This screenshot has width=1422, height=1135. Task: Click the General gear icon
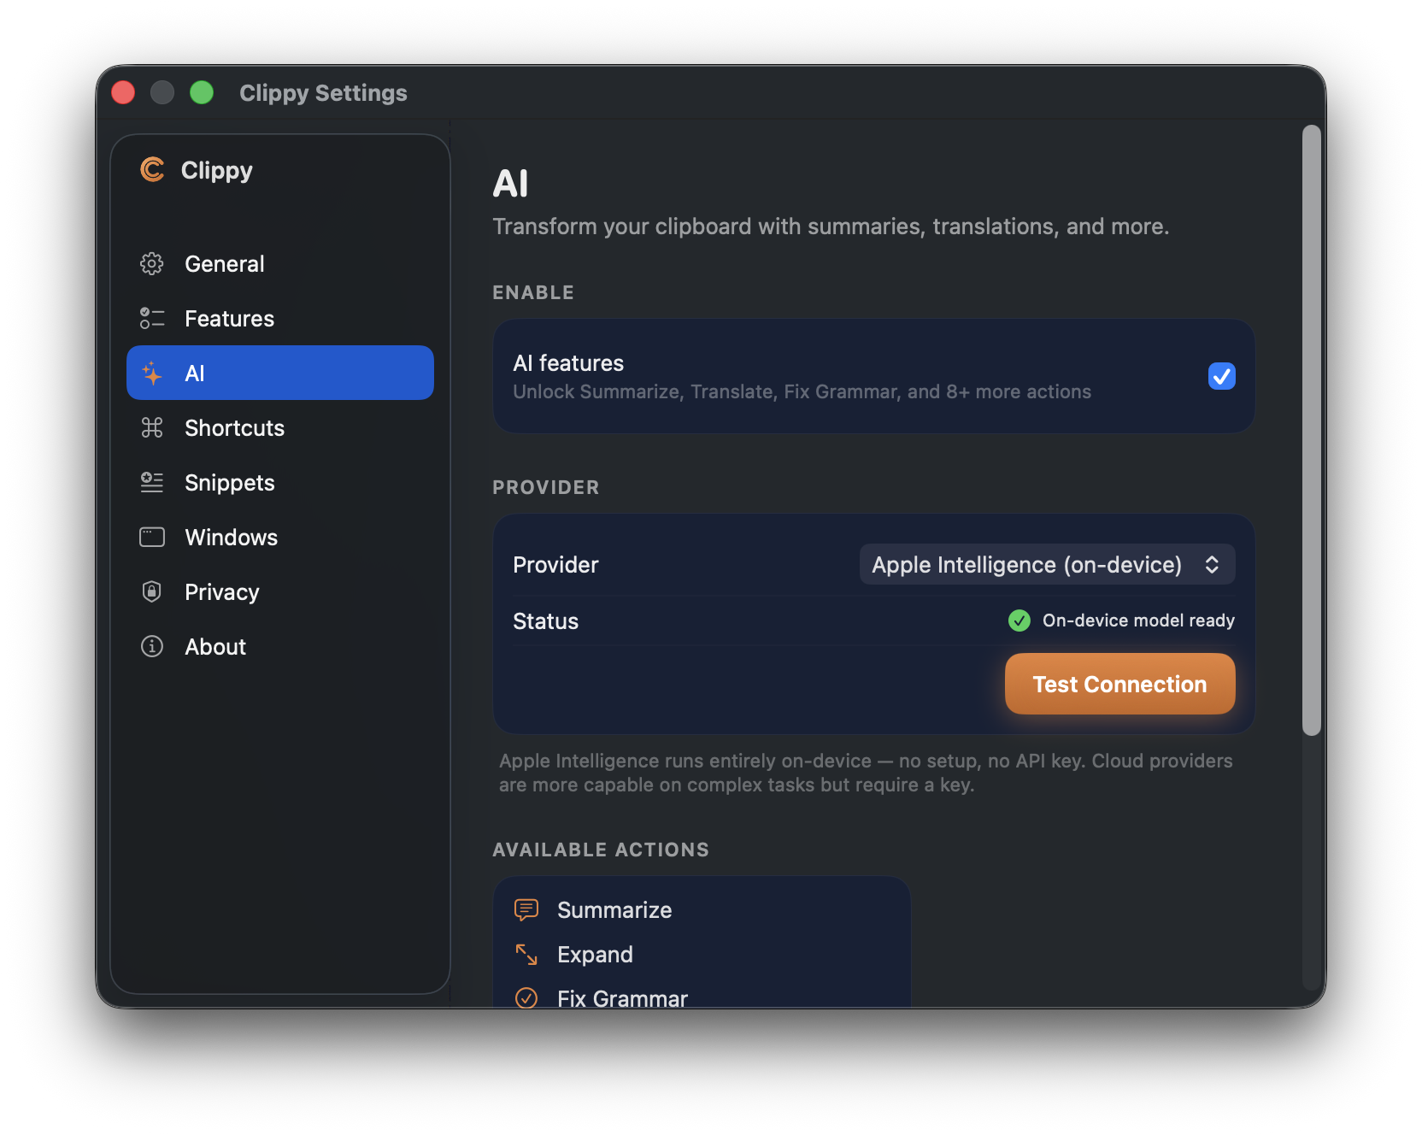[152, 263]
